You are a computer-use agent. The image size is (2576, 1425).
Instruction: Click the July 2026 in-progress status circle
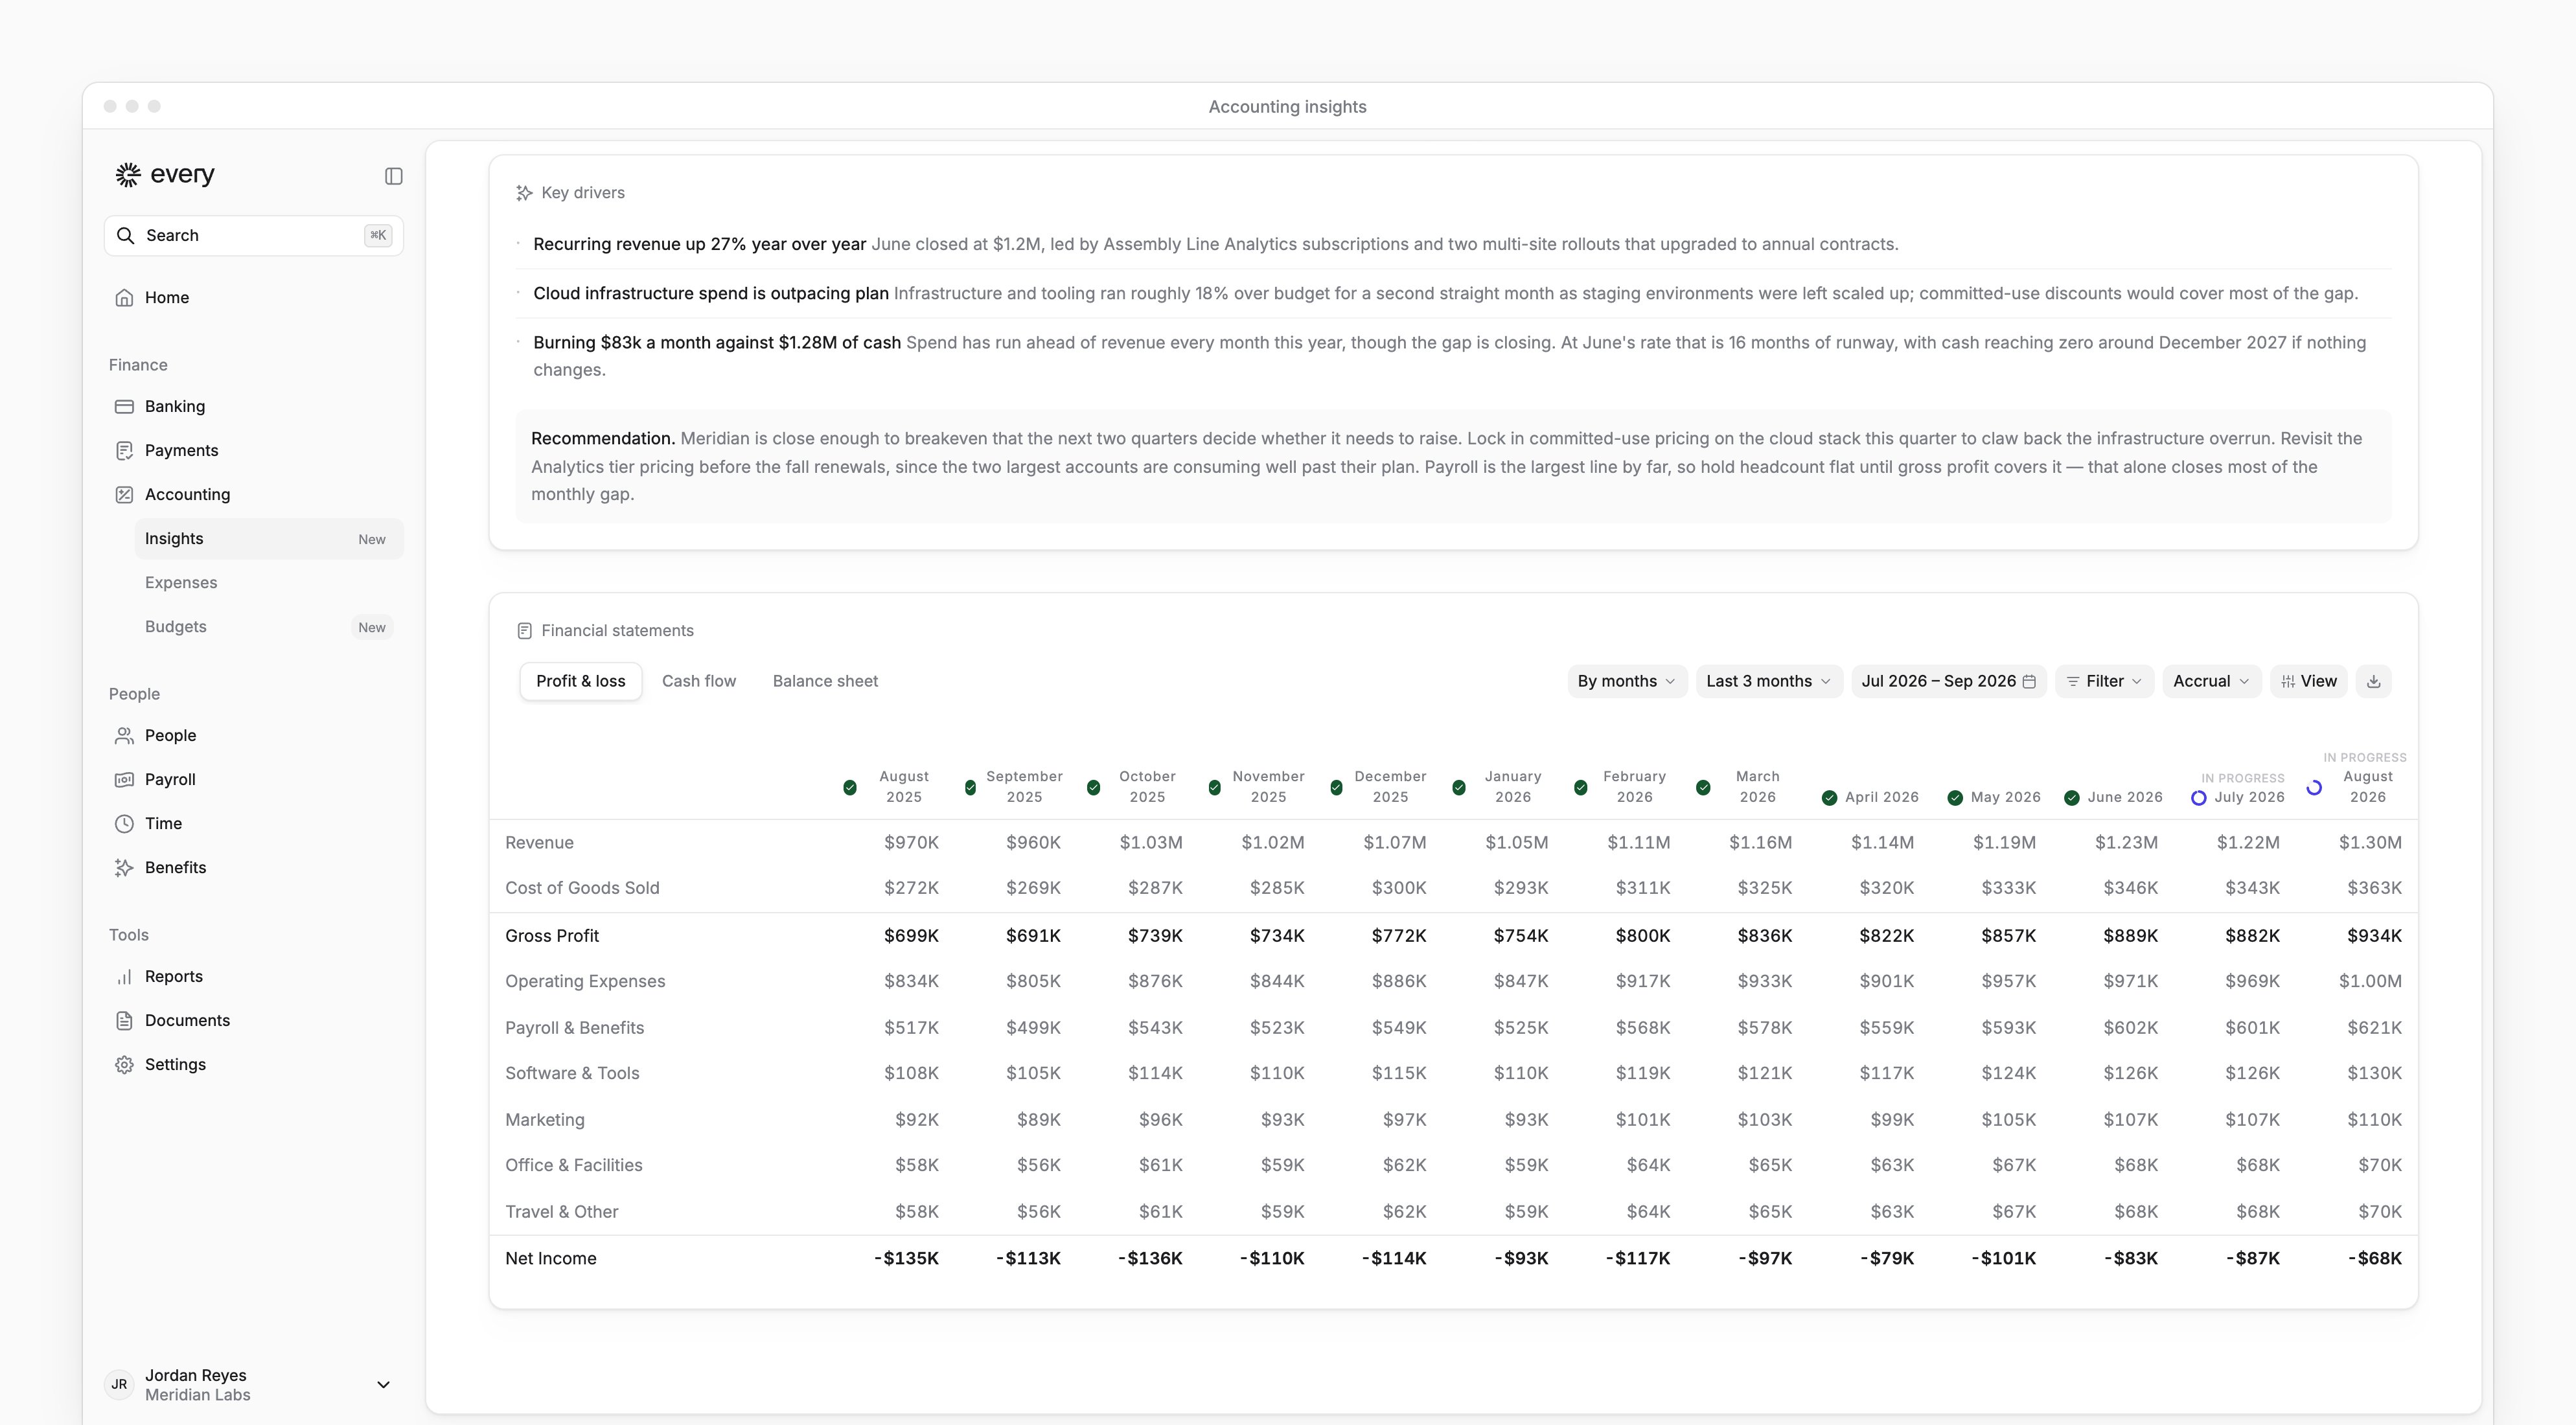click(2198, 798)
